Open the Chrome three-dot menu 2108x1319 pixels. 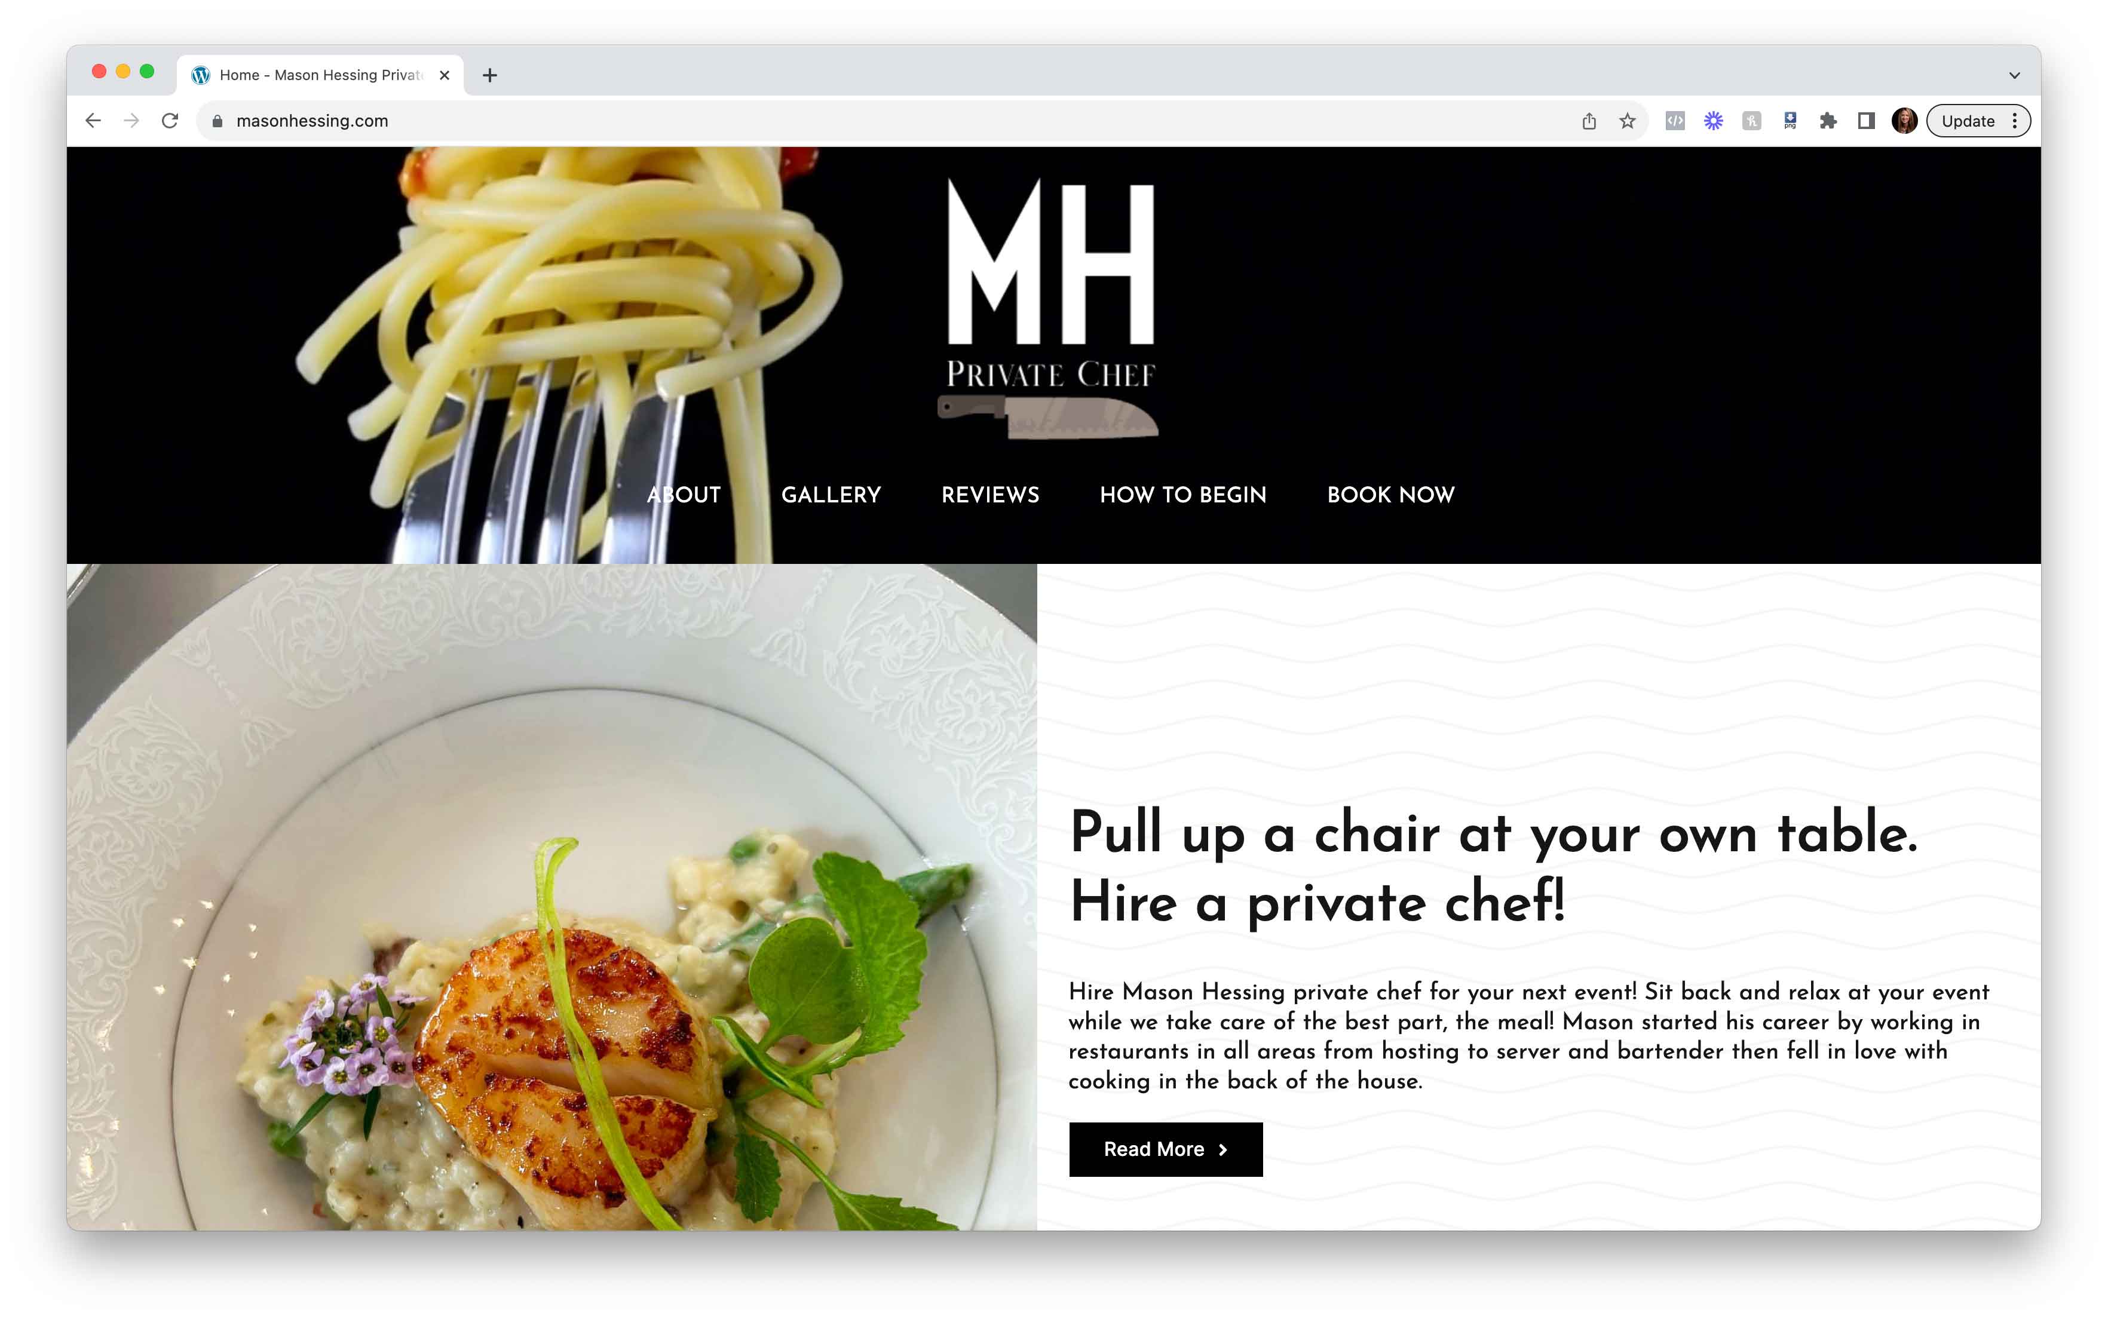[x=2015, y=121]
